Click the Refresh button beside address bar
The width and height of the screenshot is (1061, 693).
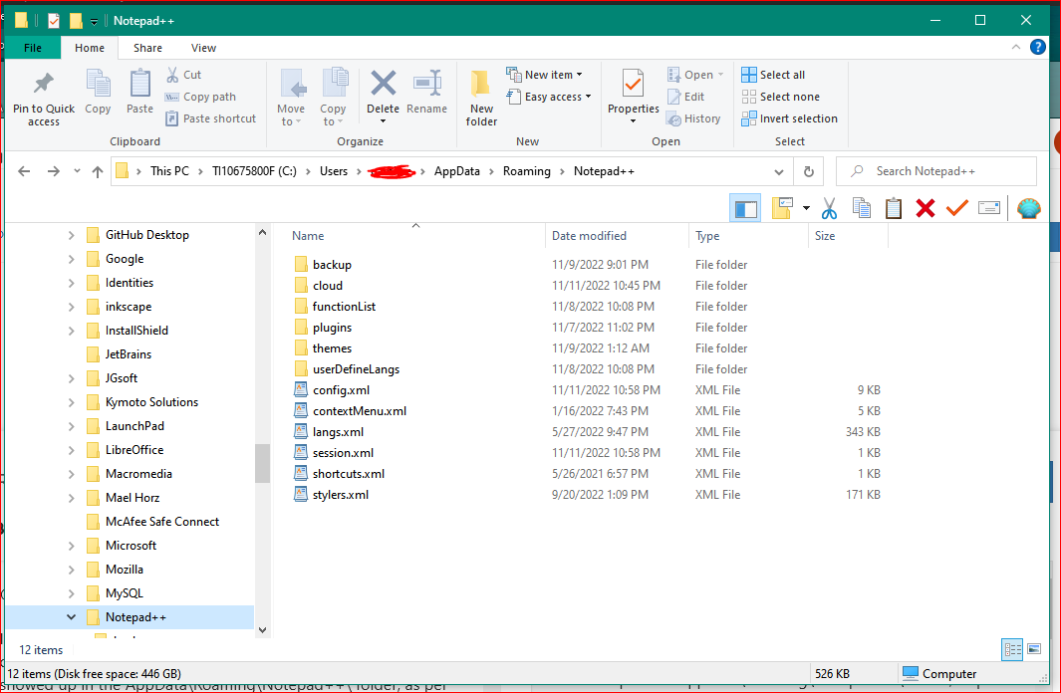pyautogui.click(x=808, y=171)
